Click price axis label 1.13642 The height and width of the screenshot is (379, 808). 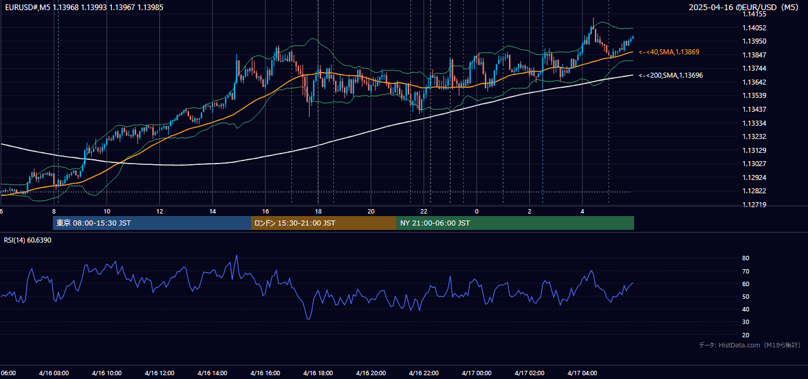click(x=755, y=82)
